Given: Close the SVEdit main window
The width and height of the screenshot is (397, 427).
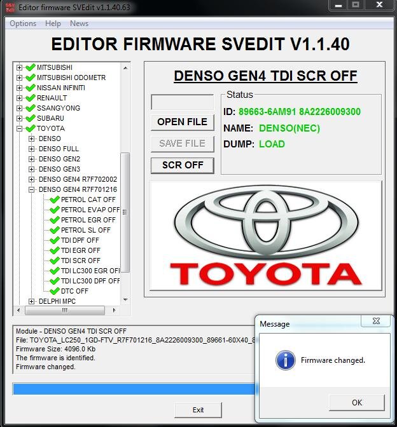Looking at the screenshot, I should point(379,5).
